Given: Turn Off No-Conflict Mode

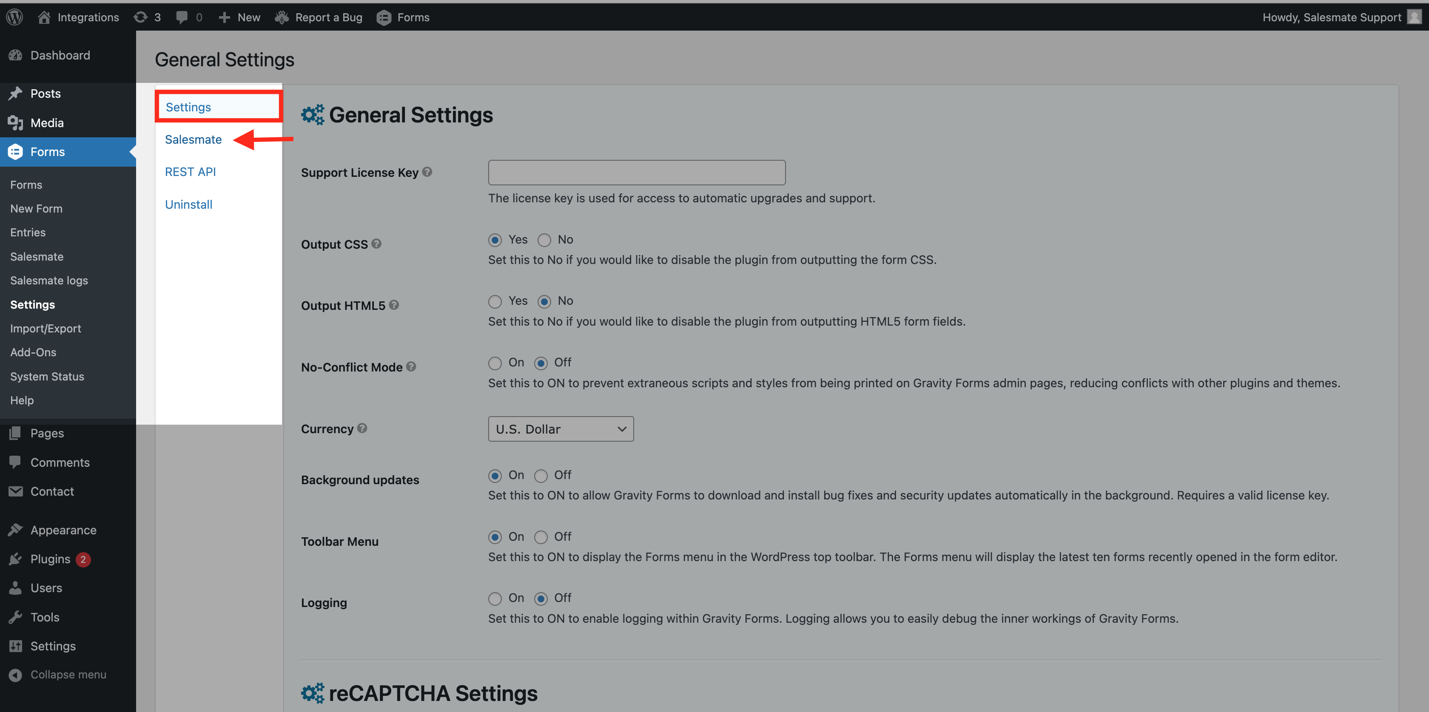Looking at the screenshot, I should click(541, 363).
